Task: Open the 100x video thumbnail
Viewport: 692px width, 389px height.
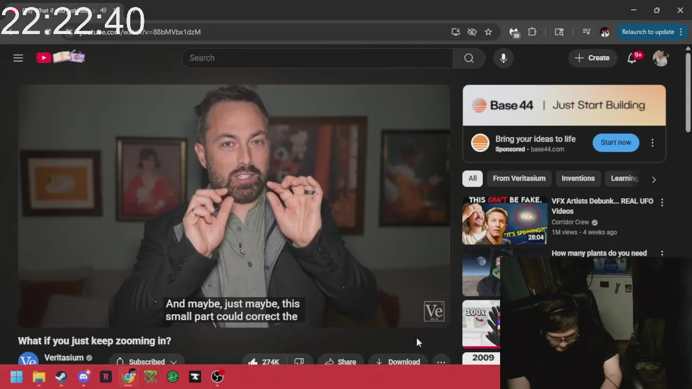Action: click(481, 324)
